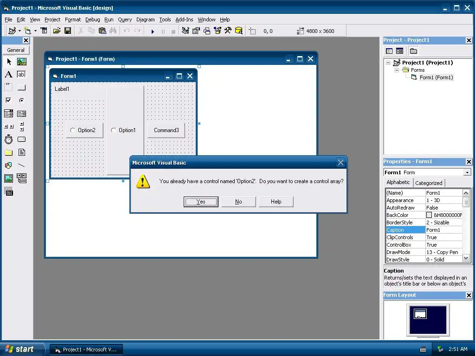The image size is (475, 356).
Task: Open the Object Browser toolbar icon
Action: 218,31
